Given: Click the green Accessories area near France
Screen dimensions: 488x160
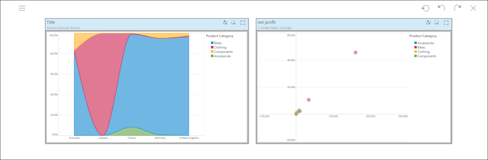Looking at the screenshot, I should click(131, 131).
